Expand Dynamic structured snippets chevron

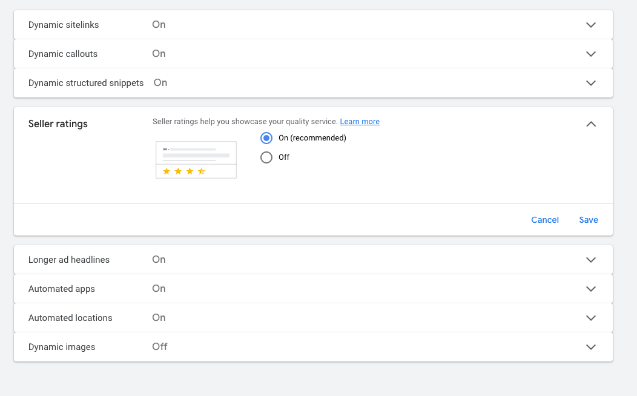(591, 83)
